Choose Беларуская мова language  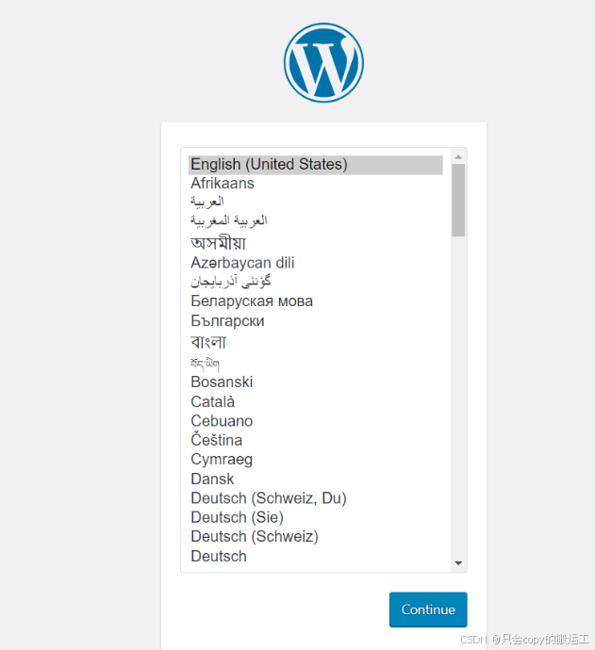coord(315,301)
